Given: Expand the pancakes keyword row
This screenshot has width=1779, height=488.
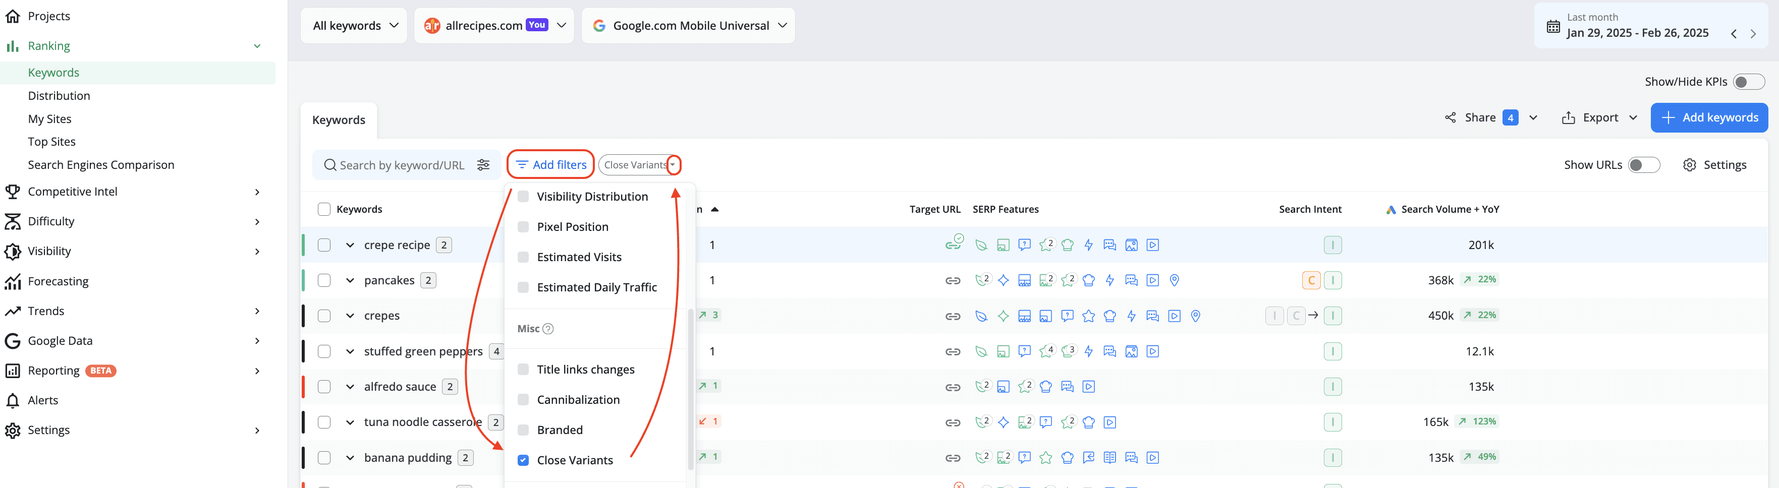Looking at the screenshot, I should (x=350, y=280).
